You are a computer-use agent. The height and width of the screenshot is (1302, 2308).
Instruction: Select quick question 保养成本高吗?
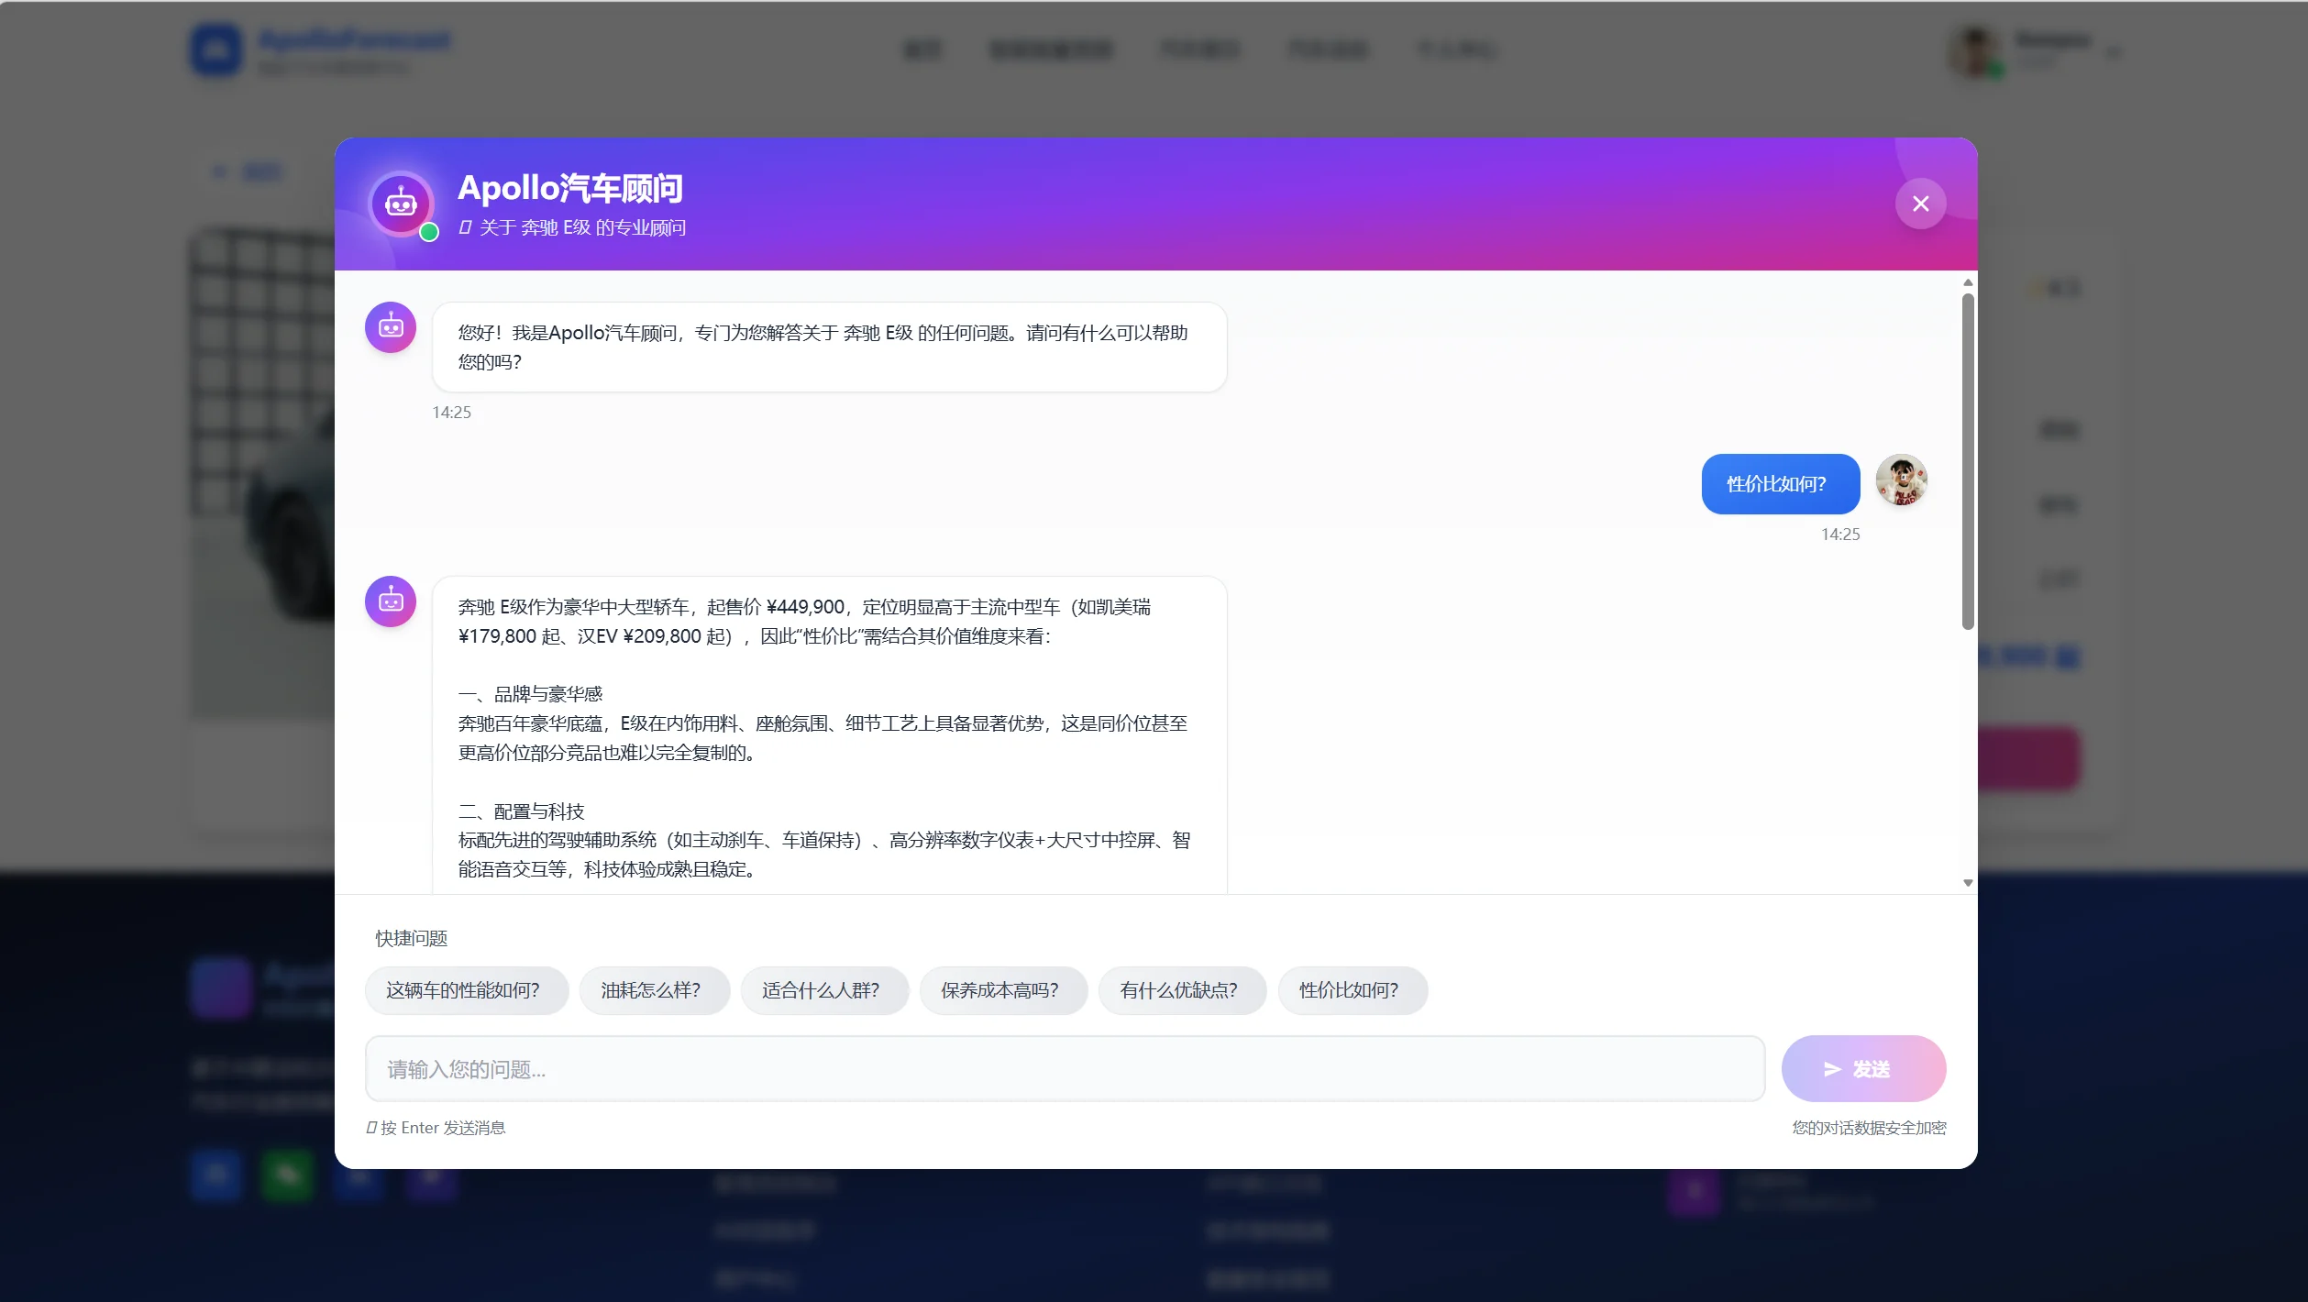click(x=1003, y=990)
